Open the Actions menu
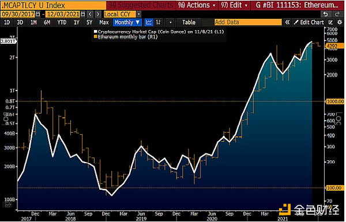 pyautogui.click(x=197, y=5)
